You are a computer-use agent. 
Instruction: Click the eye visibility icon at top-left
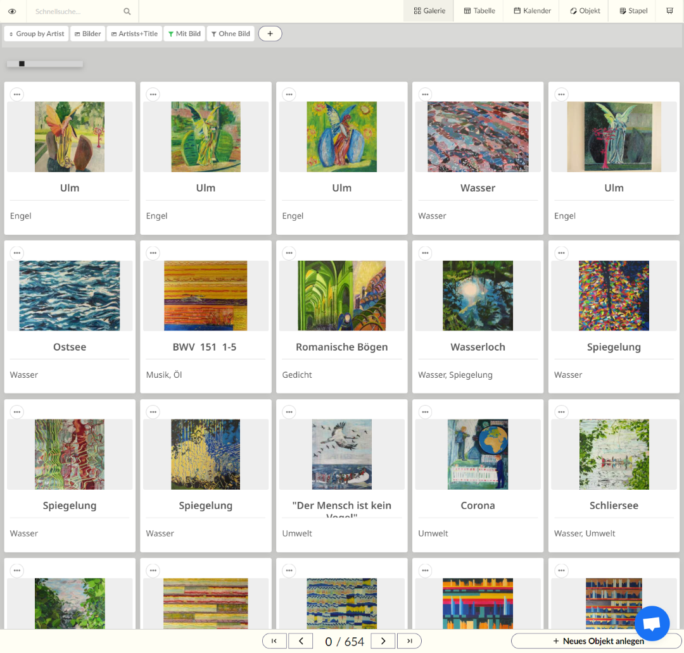12,11
